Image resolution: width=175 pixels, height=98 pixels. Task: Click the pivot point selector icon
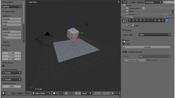(x=61, y=93)
